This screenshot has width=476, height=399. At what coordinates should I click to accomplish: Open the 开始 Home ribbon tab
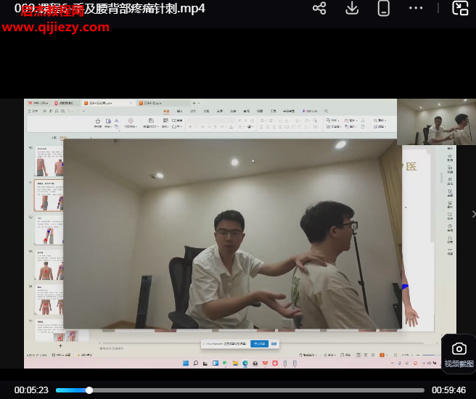[166, 111]
